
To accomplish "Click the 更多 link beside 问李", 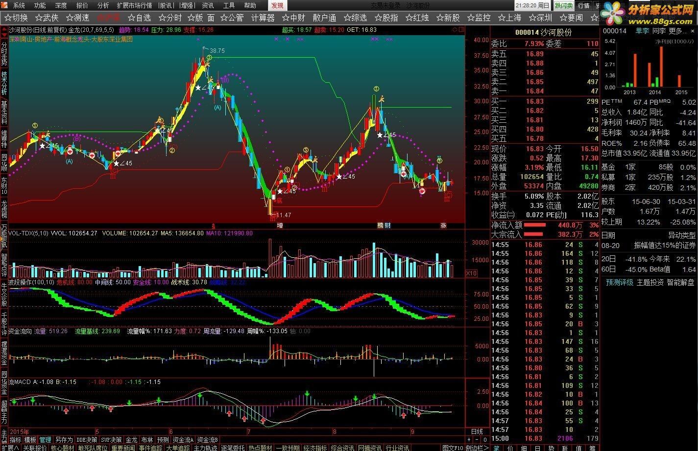I will tap(678, 31).
